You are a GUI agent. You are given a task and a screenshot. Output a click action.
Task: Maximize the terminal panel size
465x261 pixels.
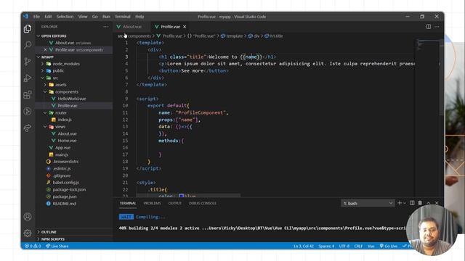(x=429, y=203)
